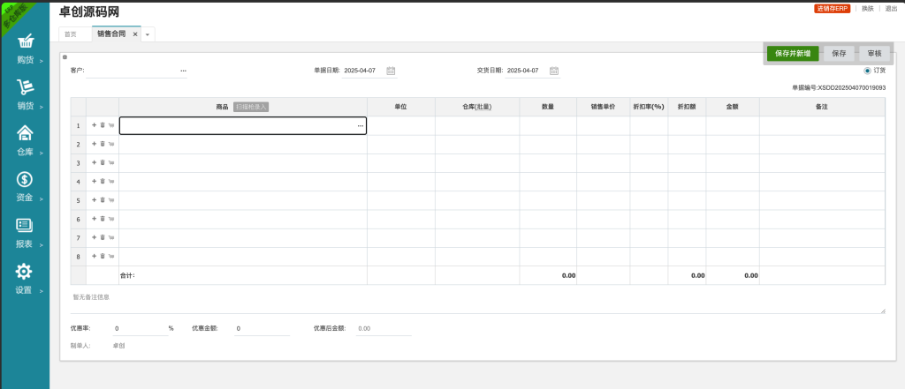Image resolution: width=905 pixels, height=389 pixels.
Task: Click the 优惠率 input field
Action: tap(141, 328)
